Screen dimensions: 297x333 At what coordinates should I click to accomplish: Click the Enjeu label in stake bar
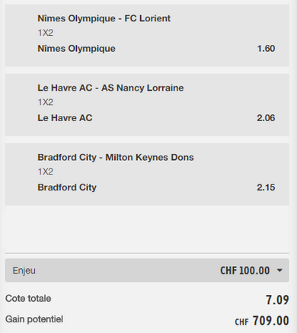pyautogui.click(x=24, y=271)
